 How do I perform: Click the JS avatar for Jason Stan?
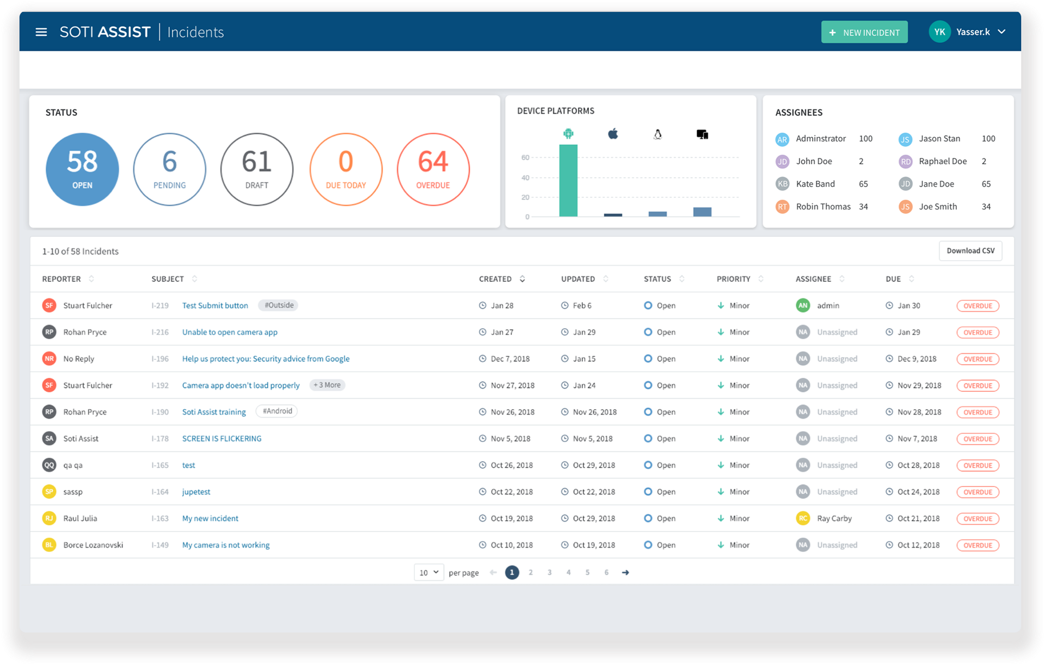(x=905, y=139)
